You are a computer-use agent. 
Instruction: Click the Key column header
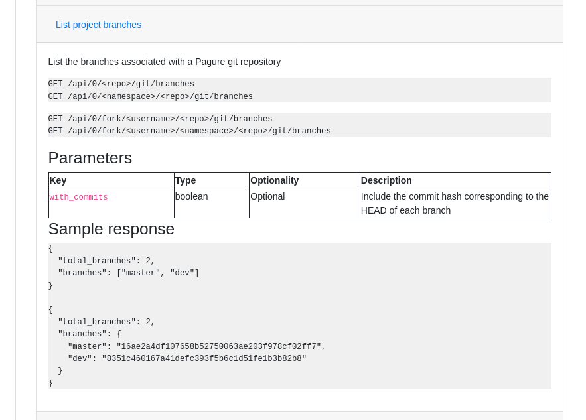point(111,180)
